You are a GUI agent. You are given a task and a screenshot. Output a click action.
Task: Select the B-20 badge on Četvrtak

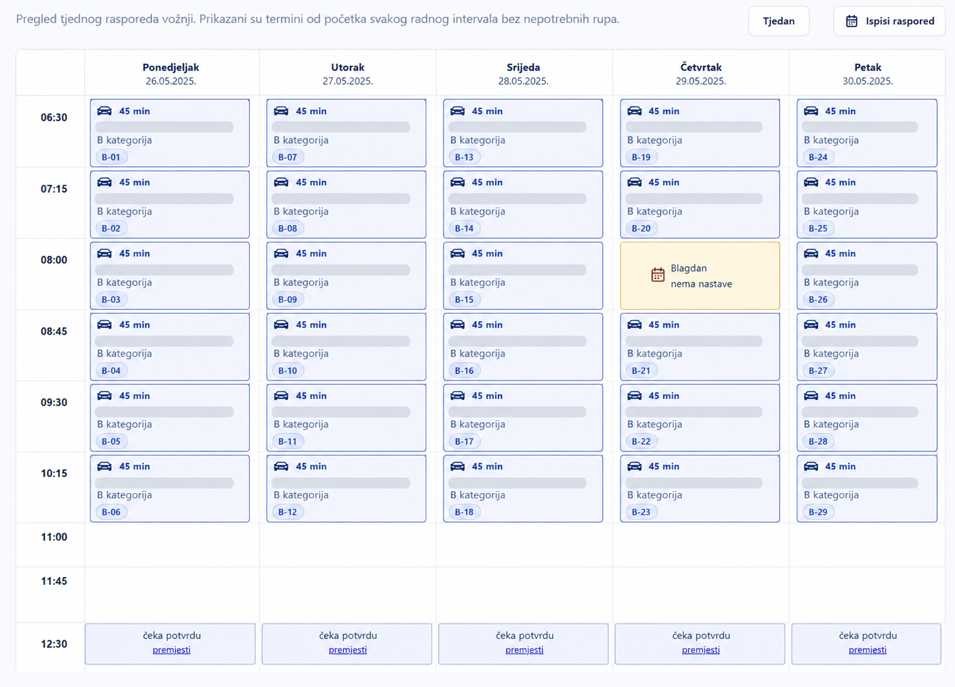coord(641,228)
